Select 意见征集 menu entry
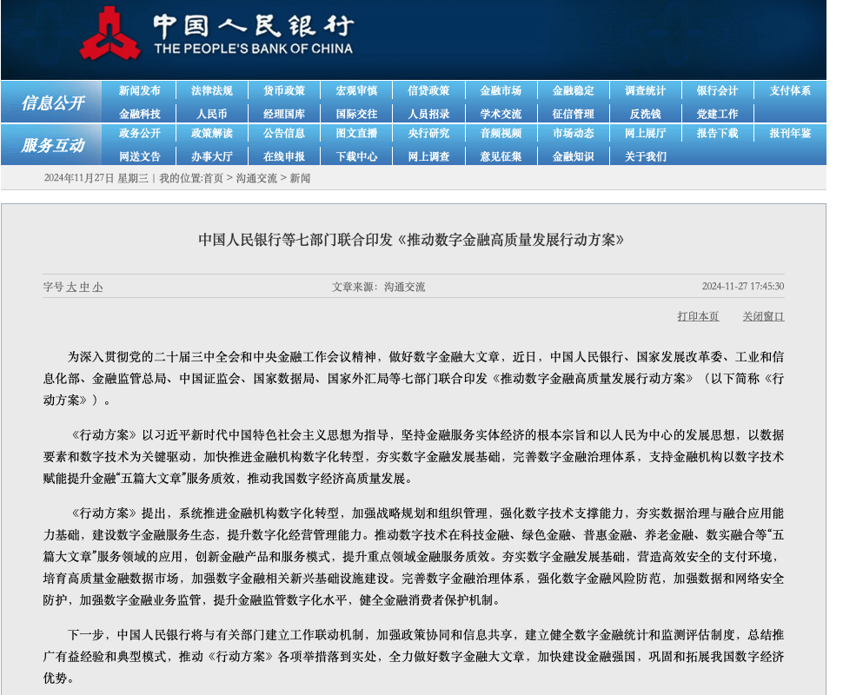 [x=501, y=156]
